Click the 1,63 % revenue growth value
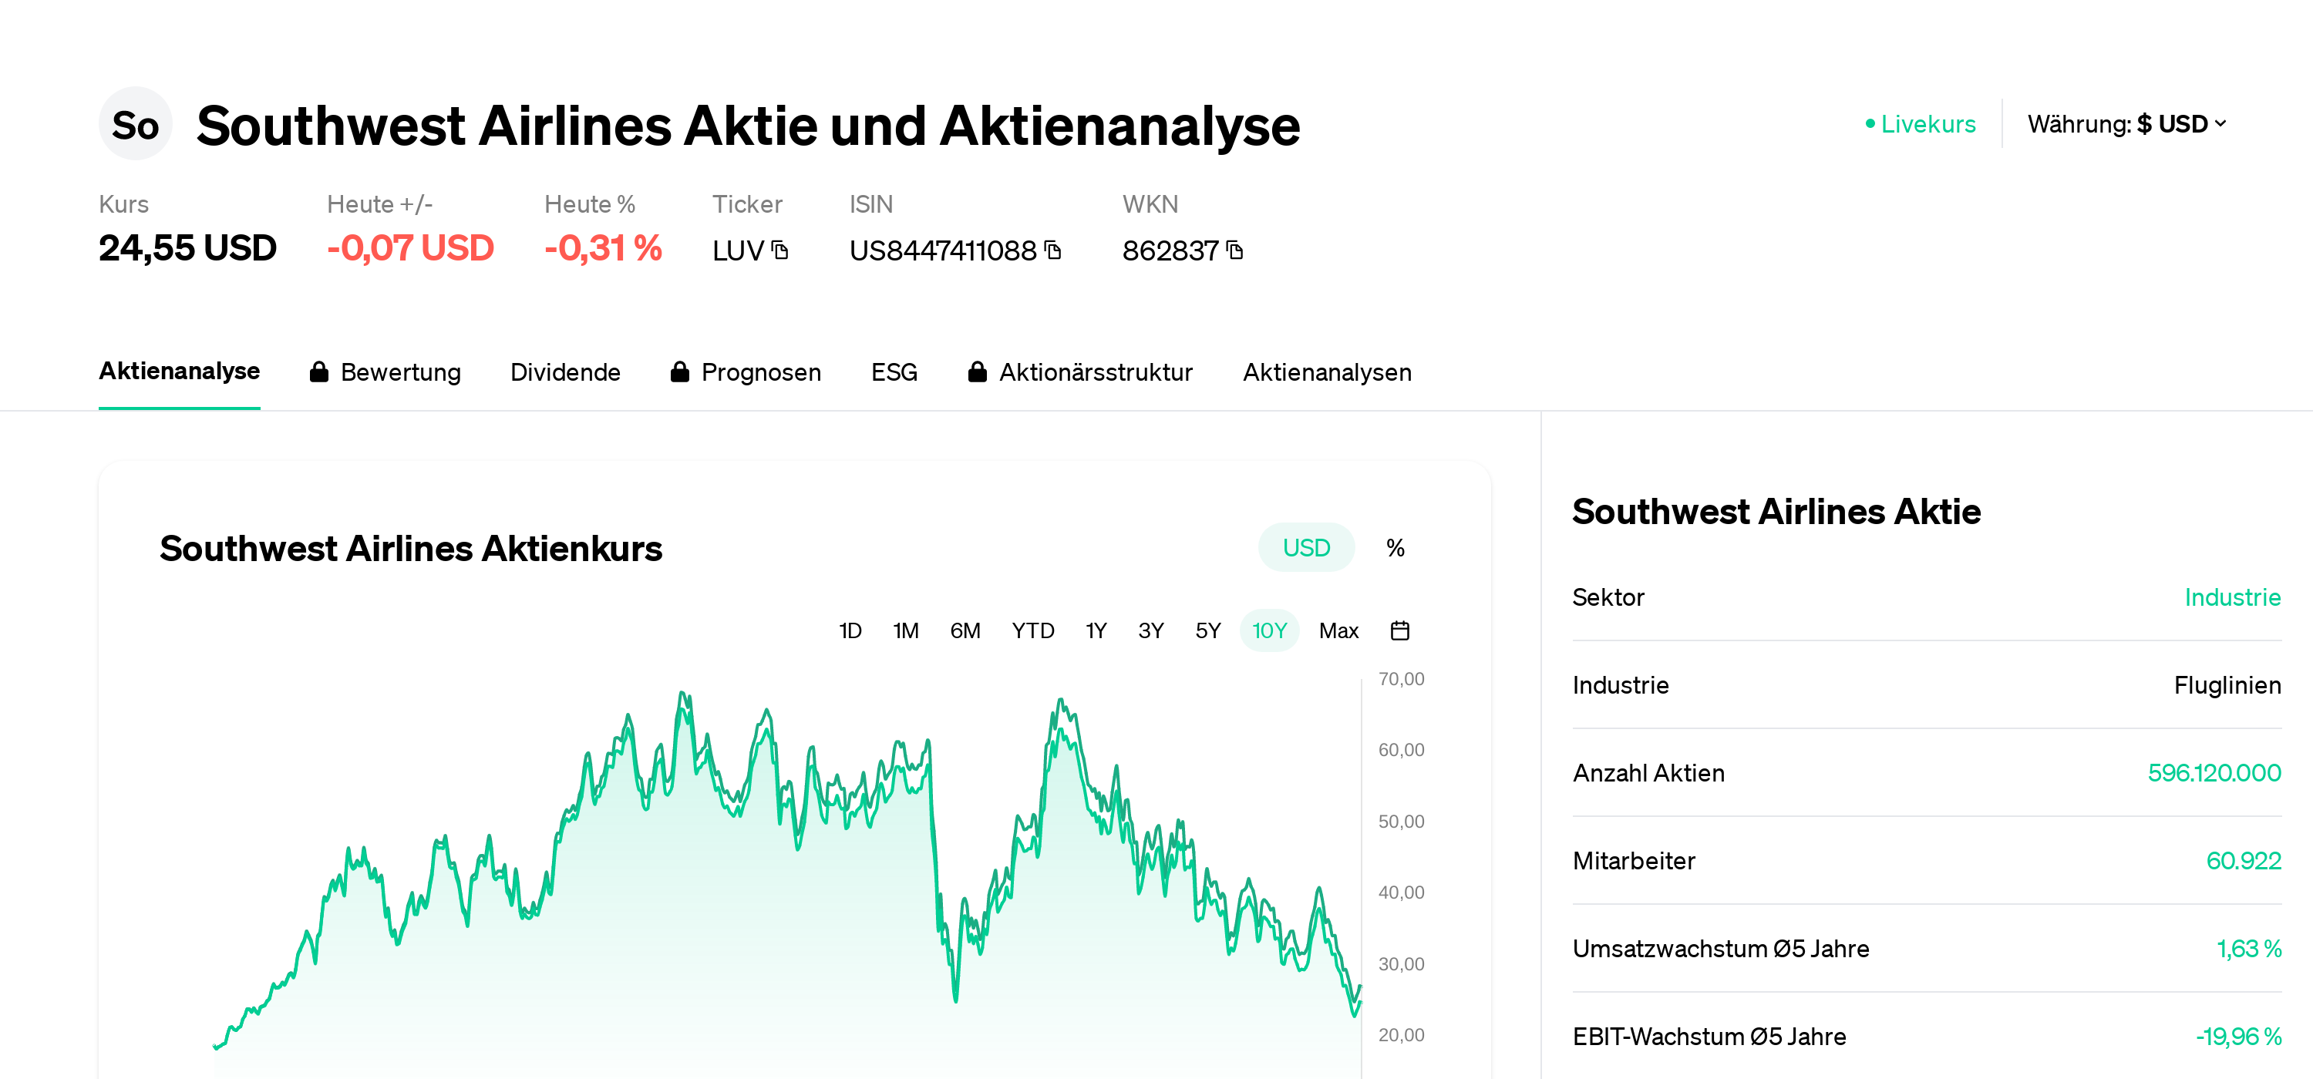 tap(2248, 949)
